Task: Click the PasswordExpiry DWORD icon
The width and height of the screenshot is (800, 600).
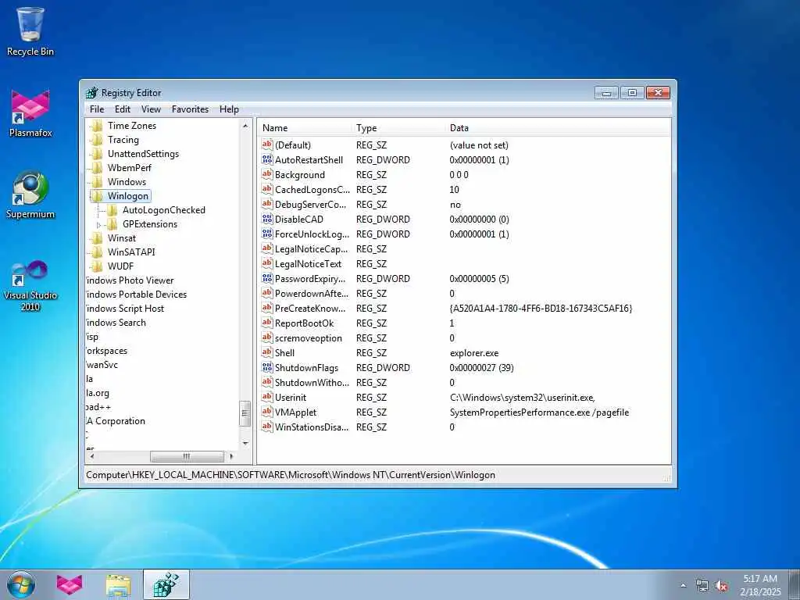Action: coord(267,279)
